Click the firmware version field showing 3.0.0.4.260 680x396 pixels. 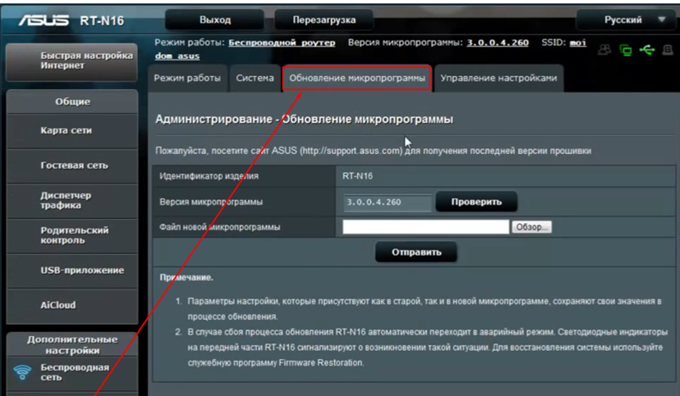click(x=388, y=203)
